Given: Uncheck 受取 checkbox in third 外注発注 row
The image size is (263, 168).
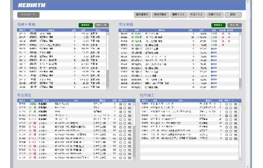Looking at the screenshot, I should pyautogui.click(x=121, y=112).
